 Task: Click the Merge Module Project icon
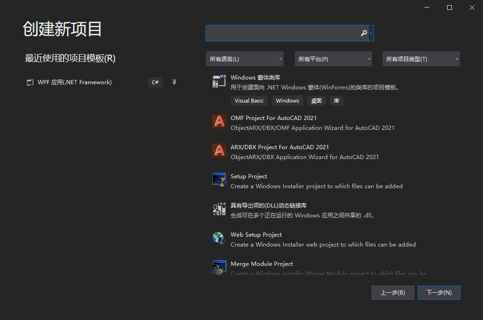coord(219,267)
